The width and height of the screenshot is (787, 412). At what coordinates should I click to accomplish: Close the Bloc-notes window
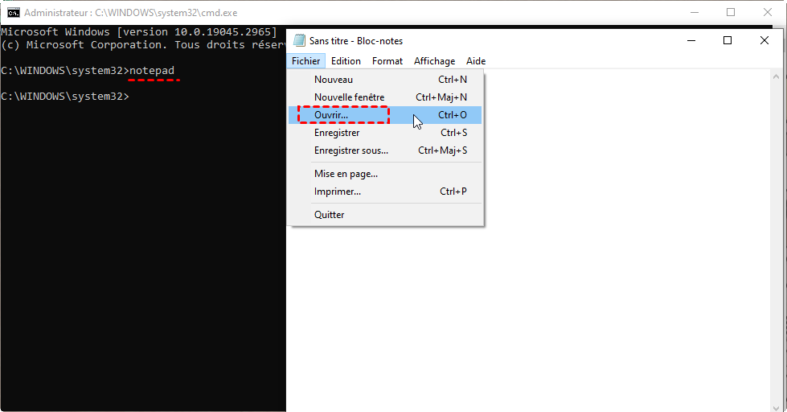(x=764, y=40)
